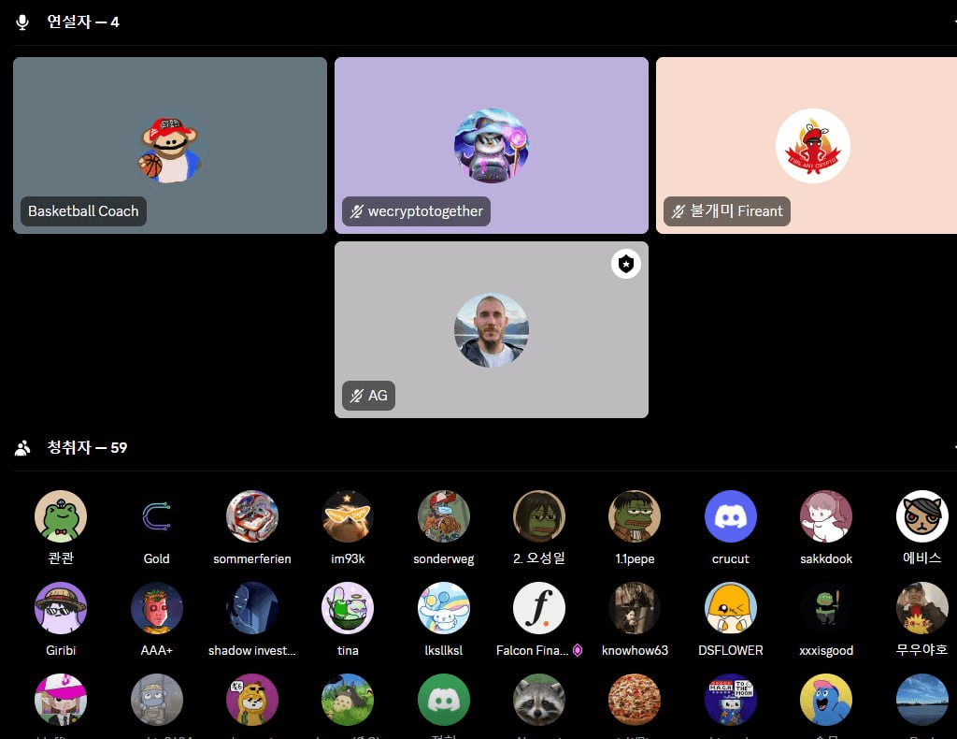Select the 콴콴 frog avatar
The height and width of the screenshot is (739, 957).
point(61,516)
